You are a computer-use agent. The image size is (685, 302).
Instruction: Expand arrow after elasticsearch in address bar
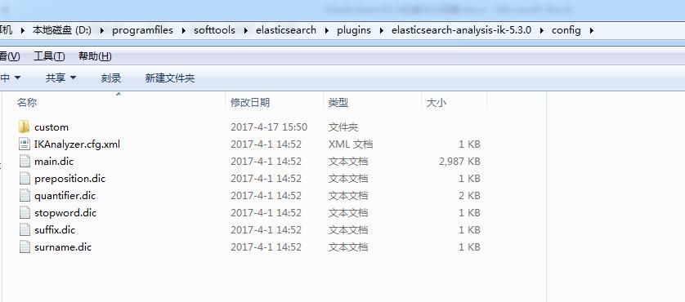pyautogui.click(x=327, y=30)
